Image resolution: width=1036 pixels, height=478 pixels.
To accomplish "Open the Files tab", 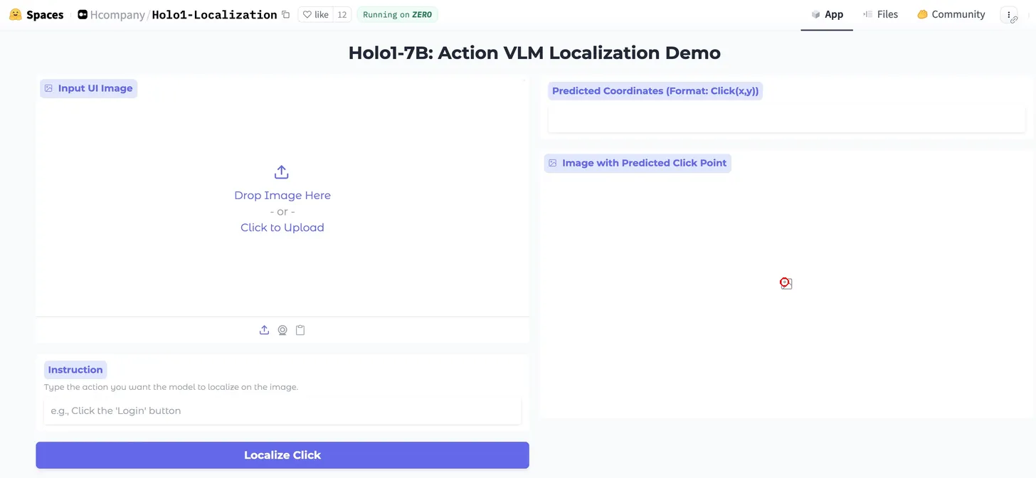I will coord(880,14).
